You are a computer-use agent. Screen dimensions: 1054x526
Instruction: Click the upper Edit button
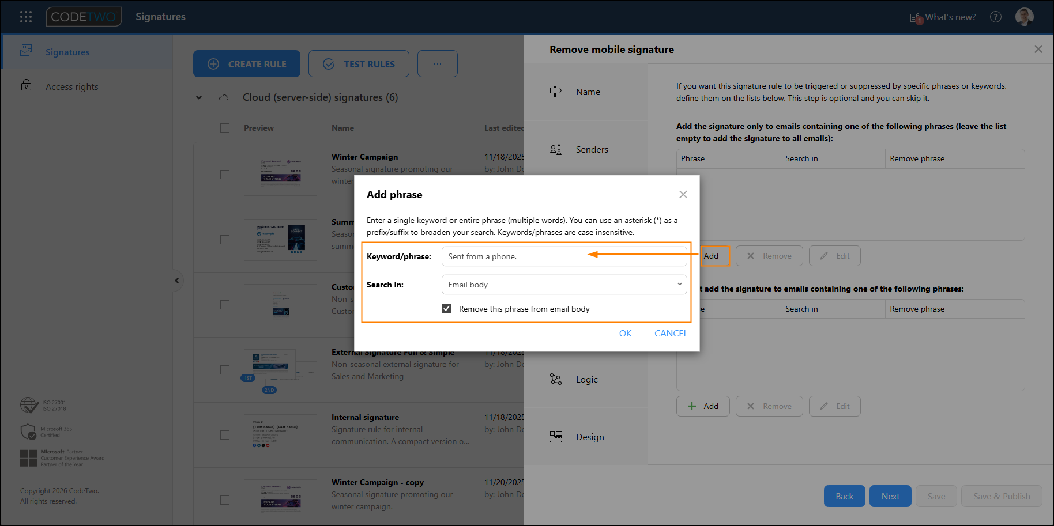pyautogui.click(x=834, y=256)
